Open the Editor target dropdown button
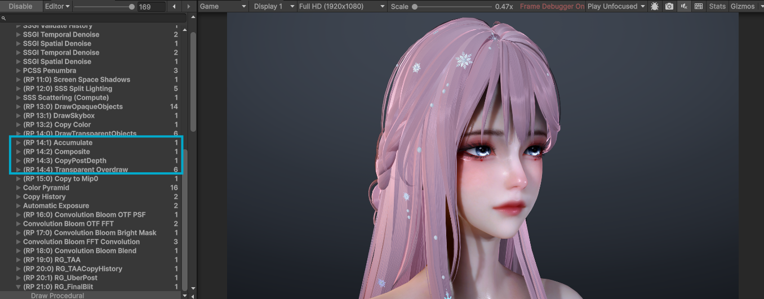The width and height of the screenshot is (764, 299). pos(57,6)
